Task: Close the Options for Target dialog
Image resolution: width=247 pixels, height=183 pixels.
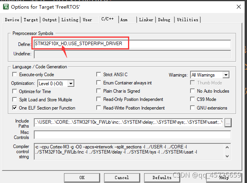Action: click(x=239, y=7)
